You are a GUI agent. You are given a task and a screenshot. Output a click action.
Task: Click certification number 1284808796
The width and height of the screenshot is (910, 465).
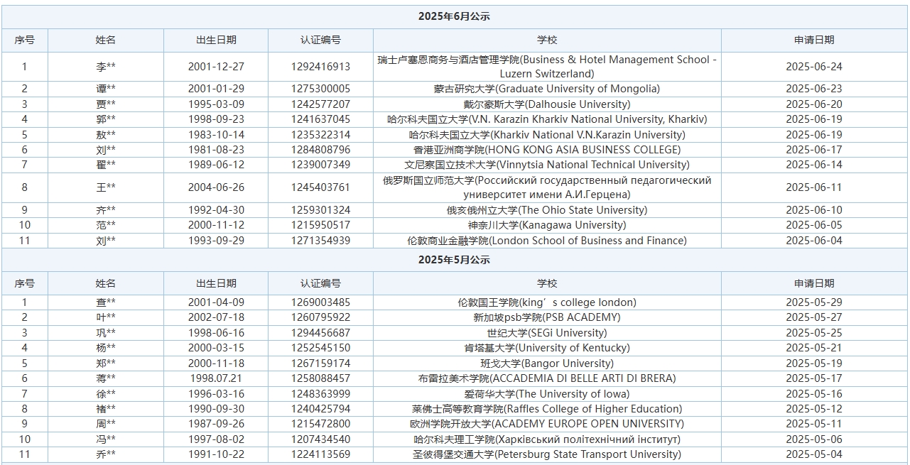point(320,150)
